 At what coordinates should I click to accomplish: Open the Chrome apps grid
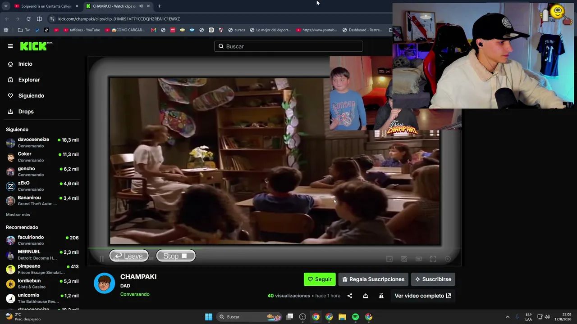point(6,30)
